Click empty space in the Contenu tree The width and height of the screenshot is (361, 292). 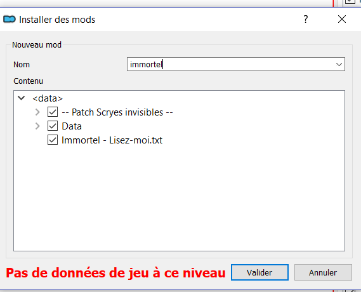click(x=179, y=198)
